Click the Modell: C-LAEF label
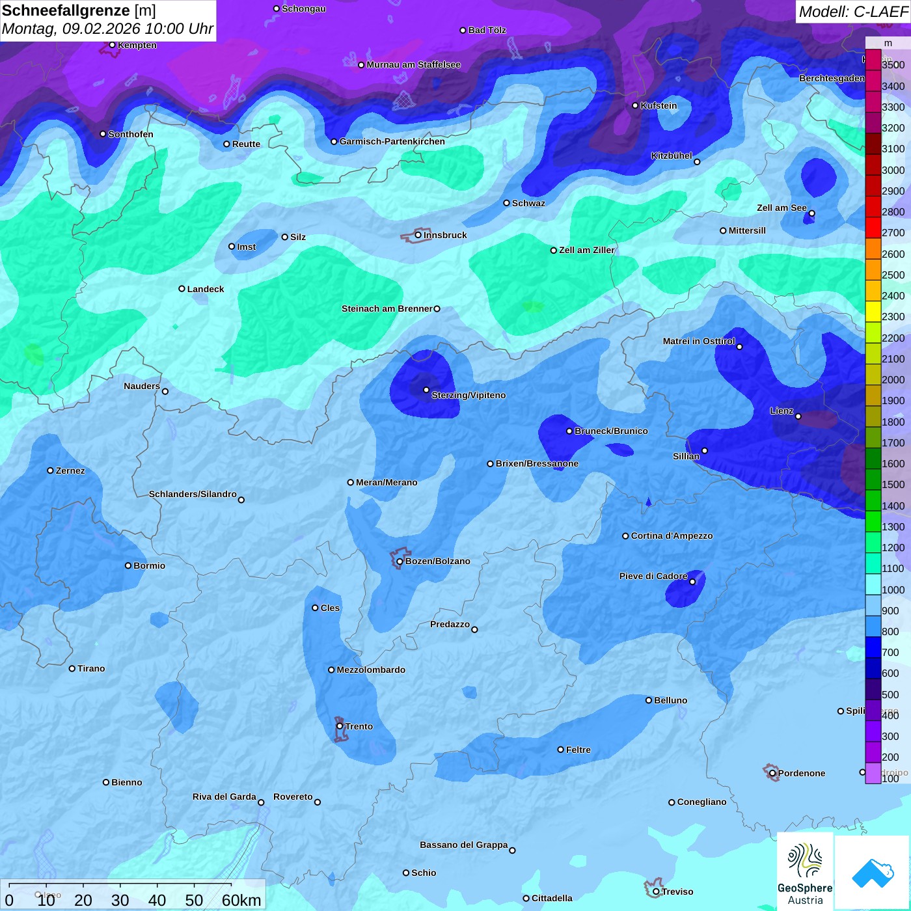Viewport: 911px width, 911px height. (x=853, y=12)
